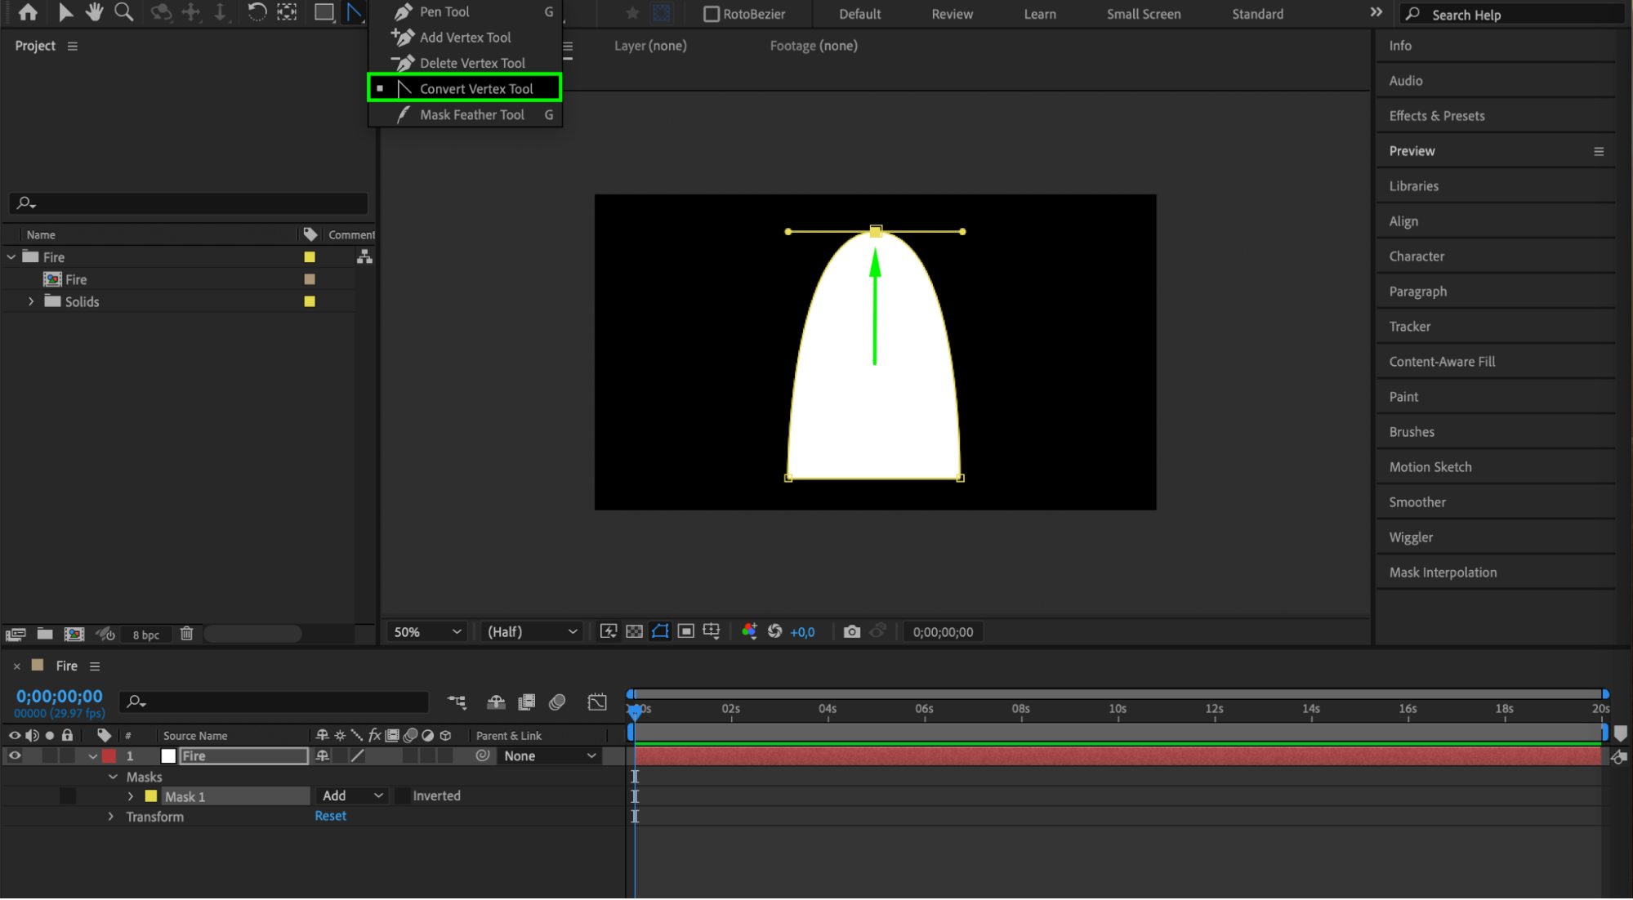1633x900 pixels.
Task: Select the Zoom tool in toolbar
Action: click(123, 12)
